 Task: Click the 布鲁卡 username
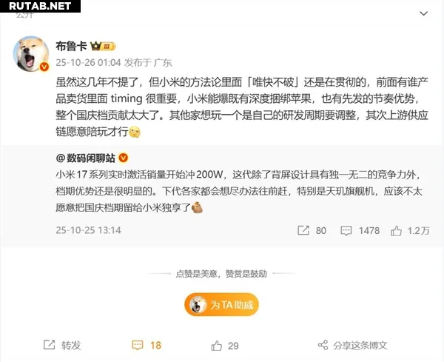(x=71, y=46)
